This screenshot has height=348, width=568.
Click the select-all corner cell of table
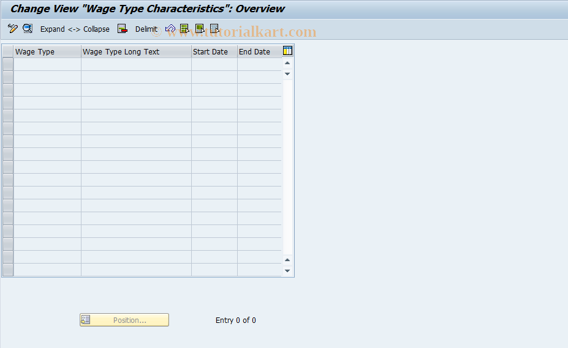tap(8, 52)
